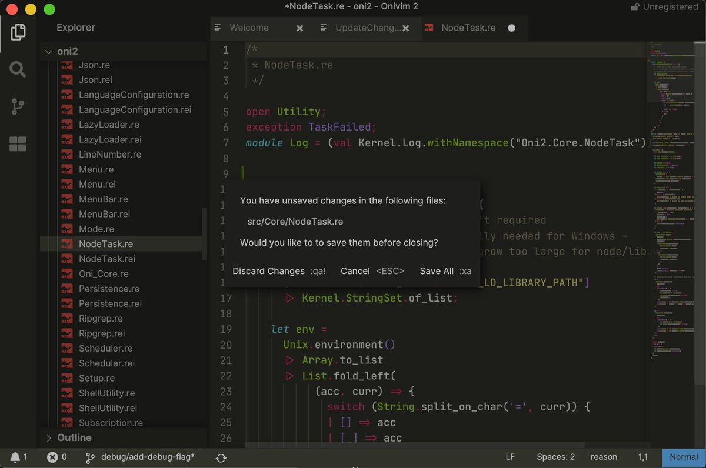
Task: Click src/Core/NodeTask.re path in dialog
Action: (x=295, y=222)
